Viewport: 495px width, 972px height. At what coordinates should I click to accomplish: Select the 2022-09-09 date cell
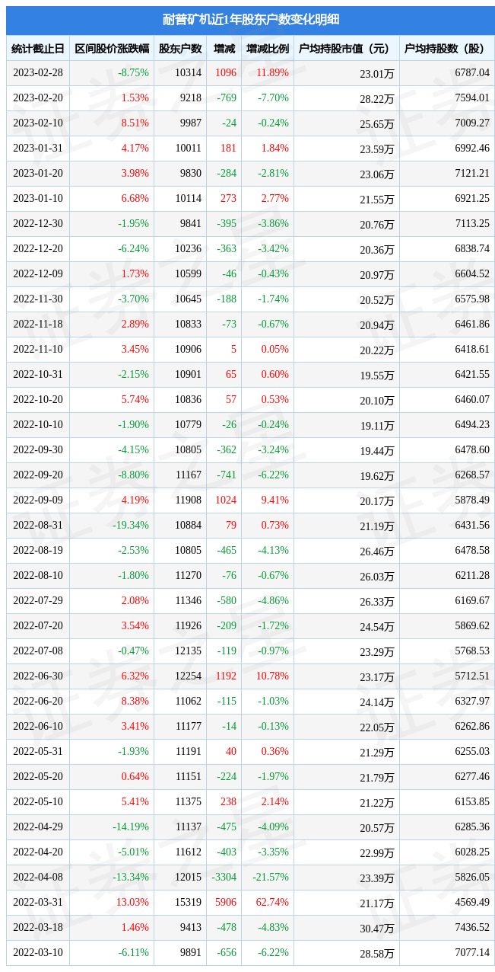click(x=38, y=500)
